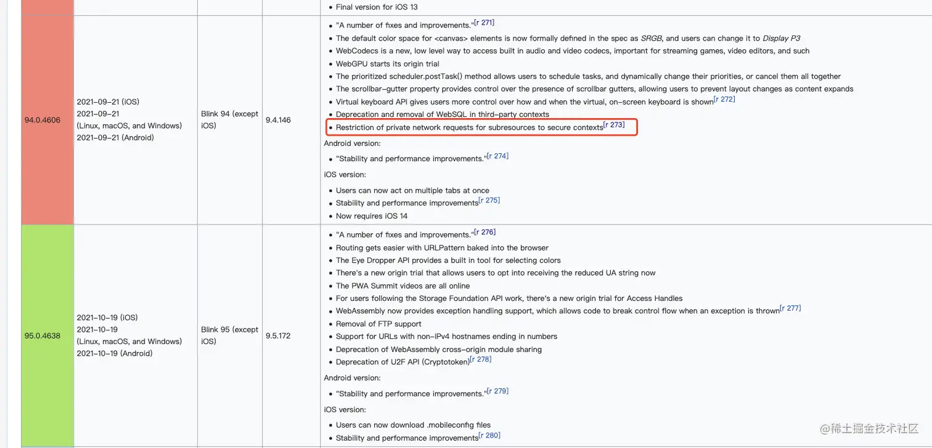Click the Storage Foundation API bullet

click(x=509, y=298)
